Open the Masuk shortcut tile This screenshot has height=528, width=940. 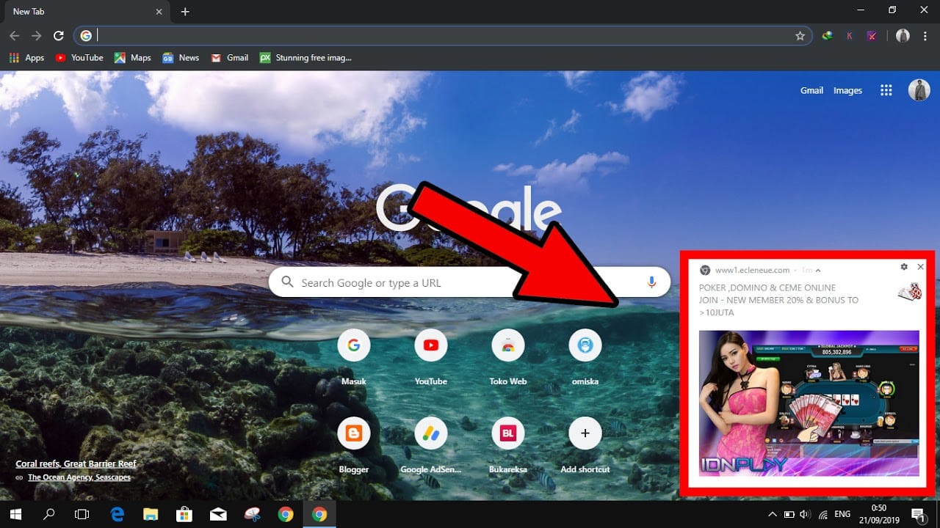click(x=354, y=358)
